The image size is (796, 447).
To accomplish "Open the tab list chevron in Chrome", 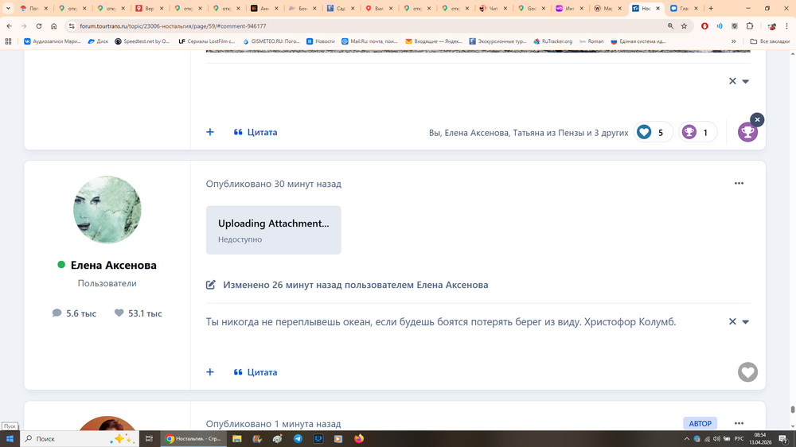I will [9, 8].
